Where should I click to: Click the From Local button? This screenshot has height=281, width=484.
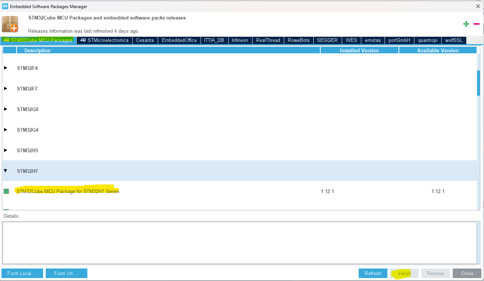pyautogui.click(x=22, y=273)
